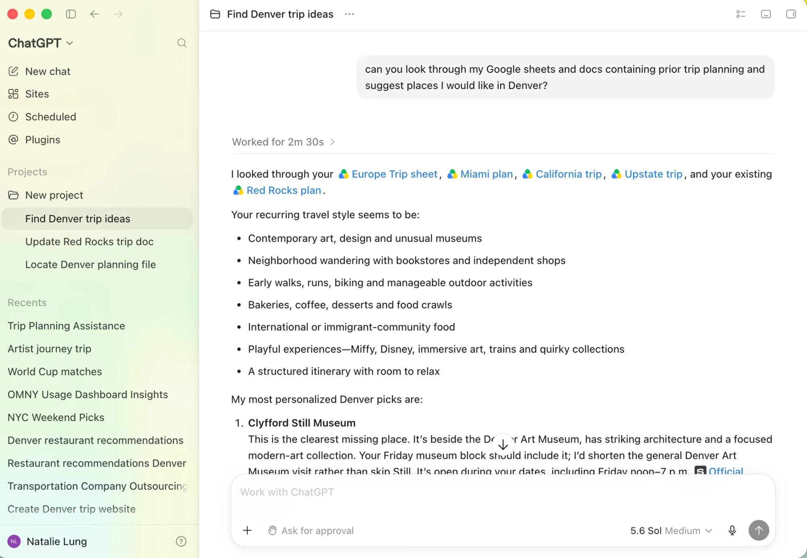Expand the Worked for 2m 30s details
The width and height of the screenshot is (807, 558).
(283, 142)
